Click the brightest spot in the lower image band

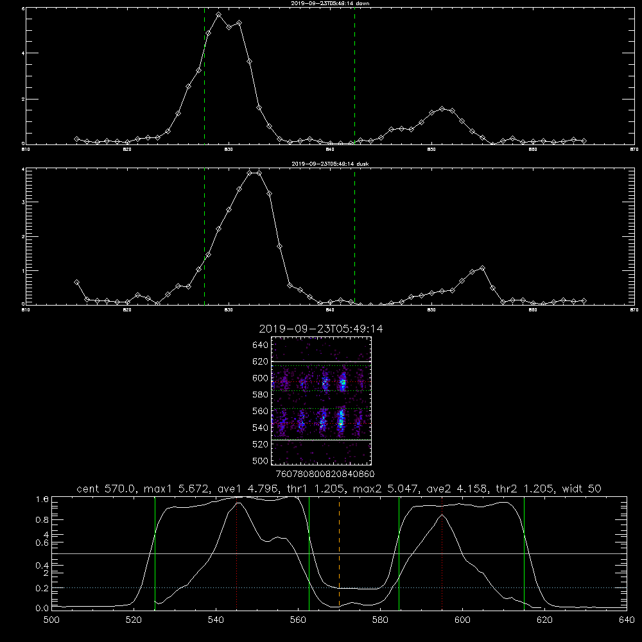[341, 422]
